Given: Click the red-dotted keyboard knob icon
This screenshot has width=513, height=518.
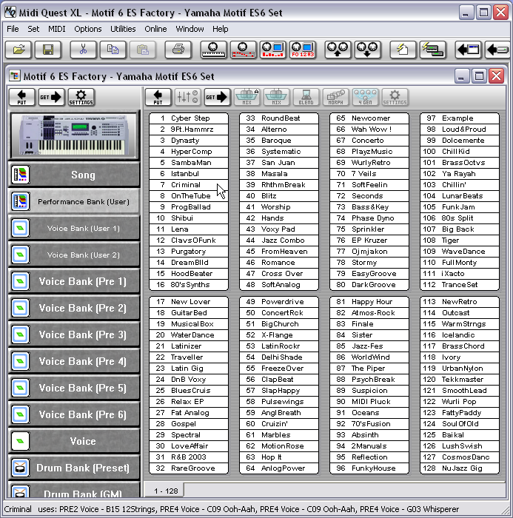Looking at the screenshot, I should coord(243,50).
